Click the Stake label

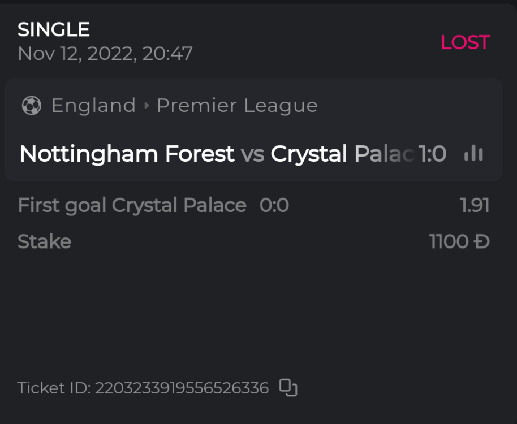44,242
